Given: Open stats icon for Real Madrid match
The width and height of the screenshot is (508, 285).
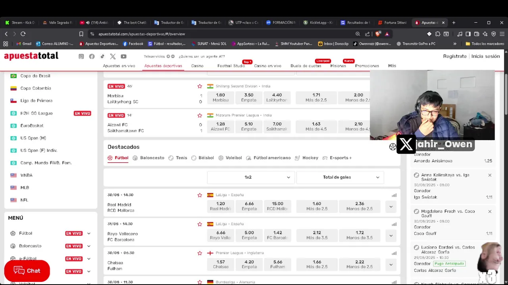Looking at the screenshot, I should tap(394, 195).
